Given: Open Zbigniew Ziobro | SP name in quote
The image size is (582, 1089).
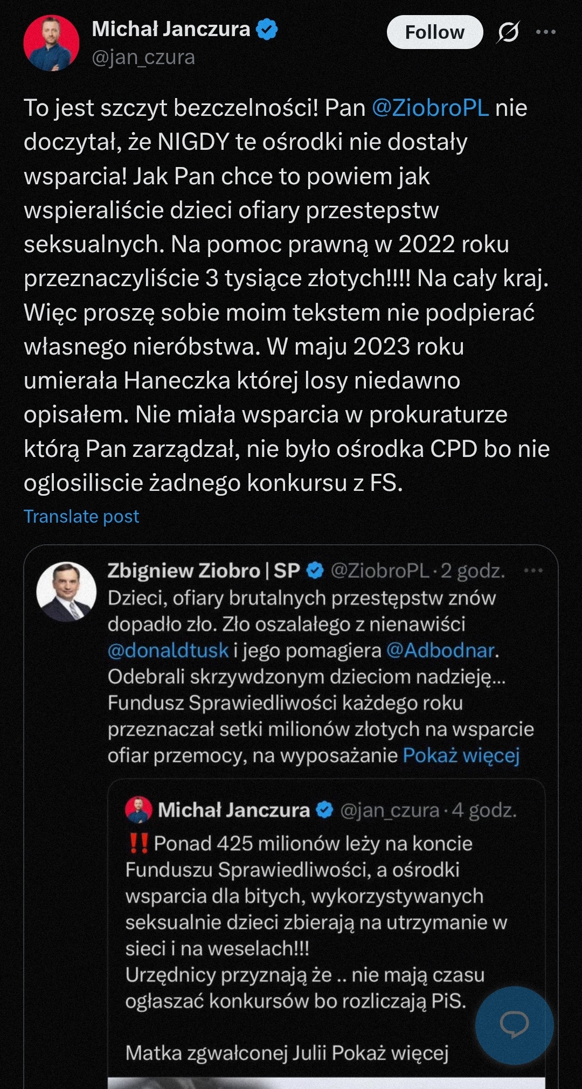Looking at the screenshot, I should coord(204,571).
